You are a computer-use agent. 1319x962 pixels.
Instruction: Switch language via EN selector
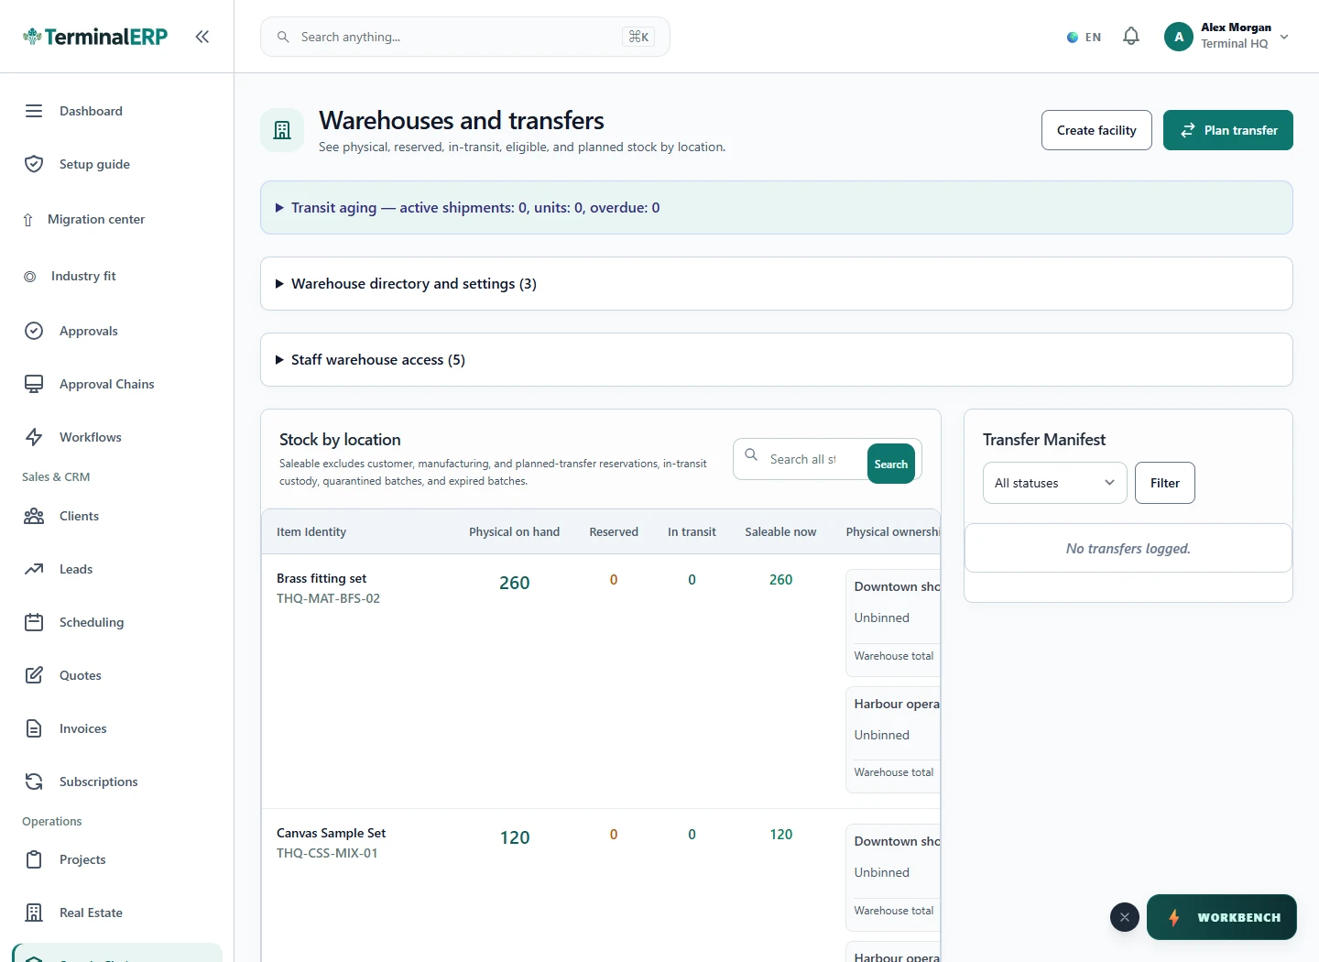pos(1084,38)
